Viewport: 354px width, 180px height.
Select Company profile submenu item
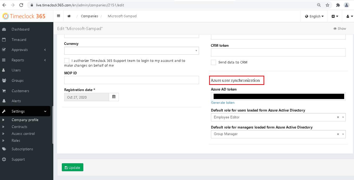pos(25,120)
